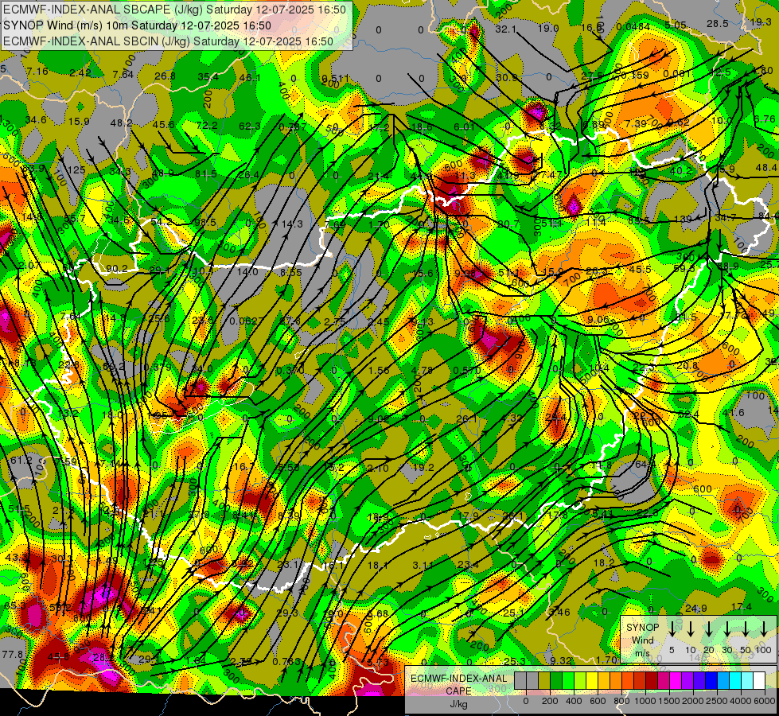
Task: Click the '1500' tick label on CAPE scale
Action: [x=669, y=701]
